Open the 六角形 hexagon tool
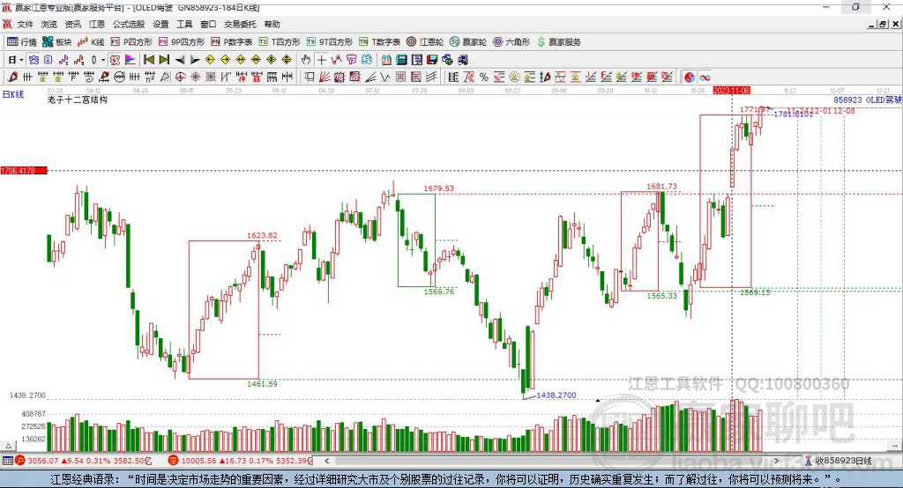This screenshot has height=488, width=903. point(511,42)
